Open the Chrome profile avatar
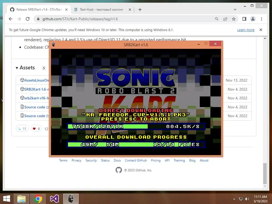This screenshot has height=204, width=272. point(253,19)
